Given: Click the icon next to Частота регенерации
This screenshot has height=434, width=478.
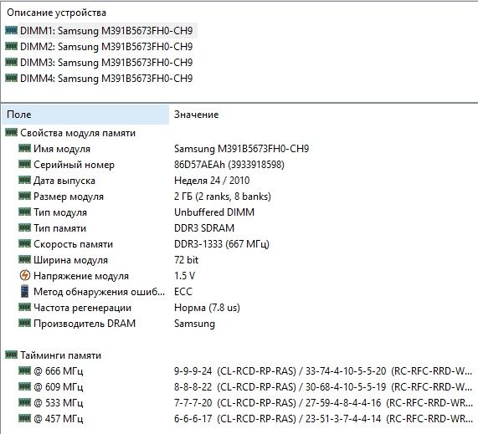Looking at the screenshot, I should tap(24, 307).
